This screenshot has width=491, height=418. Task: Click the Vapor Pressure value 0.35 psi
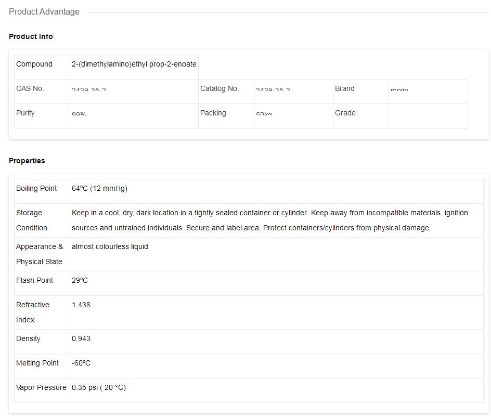click(x=99, y=387)
